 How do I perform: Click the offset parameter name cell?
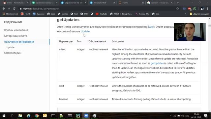[62, 49]
